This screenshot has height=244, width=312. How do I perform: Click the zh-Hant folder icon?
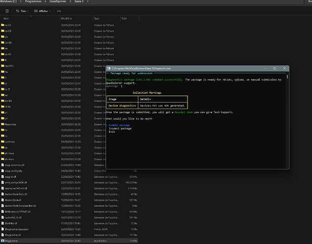pyautogui.click(x=2, y=159)
